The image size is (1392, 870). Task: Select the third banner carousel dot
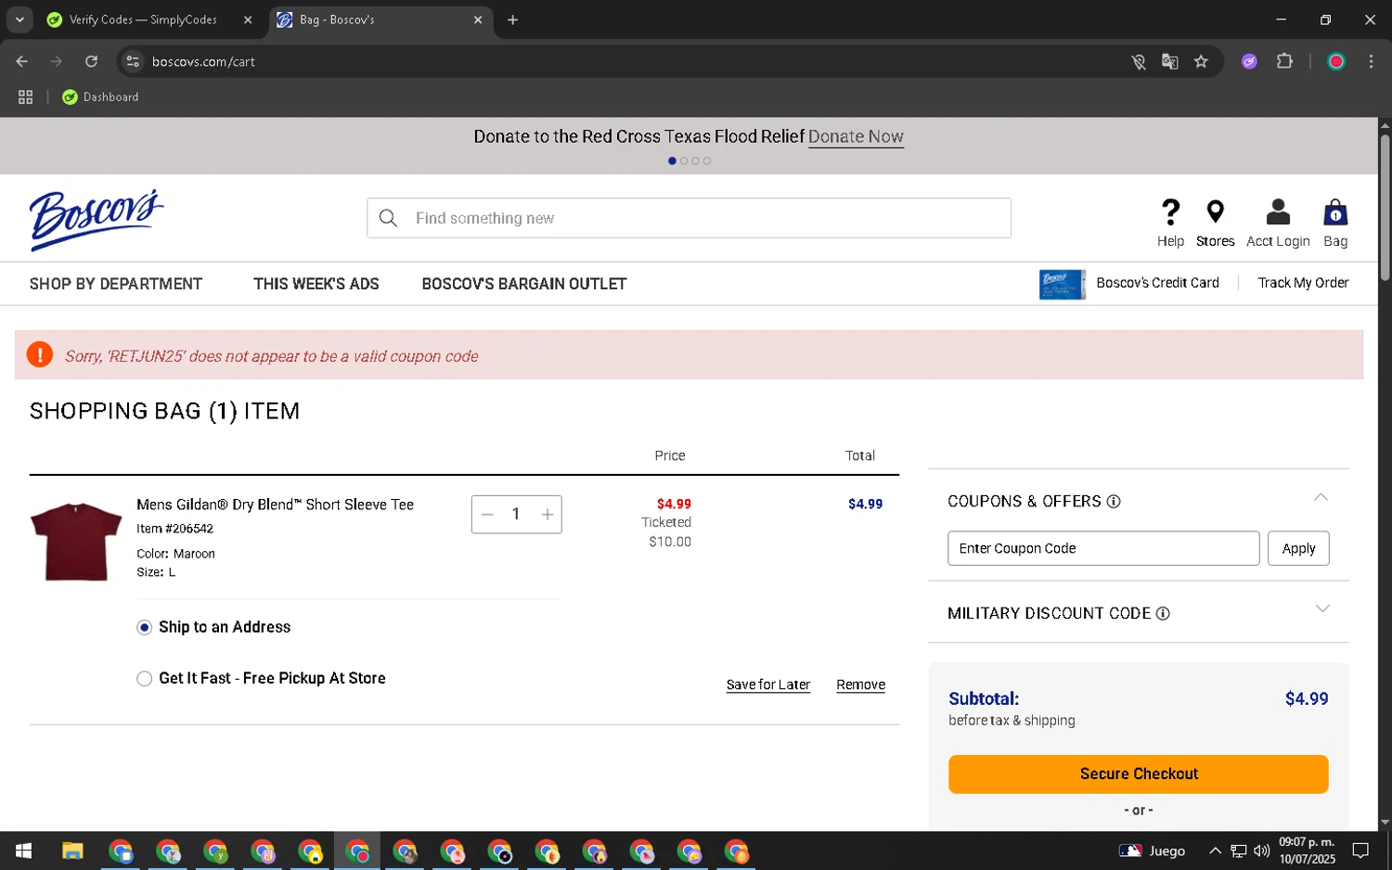695,161
